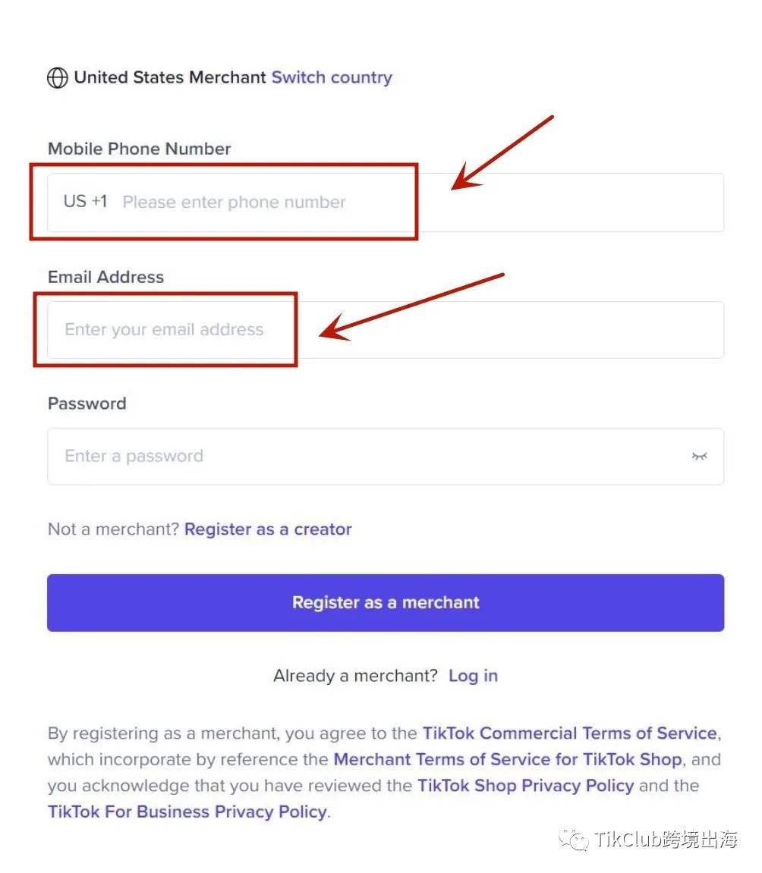
Task: Click the US +1 country code prefix
Action: [x=85, y=202]
